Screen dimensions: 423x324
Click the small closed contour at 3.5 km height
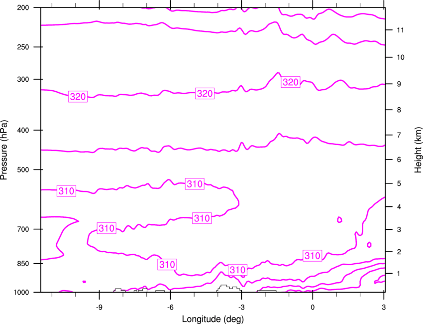(x=339, y=219)
